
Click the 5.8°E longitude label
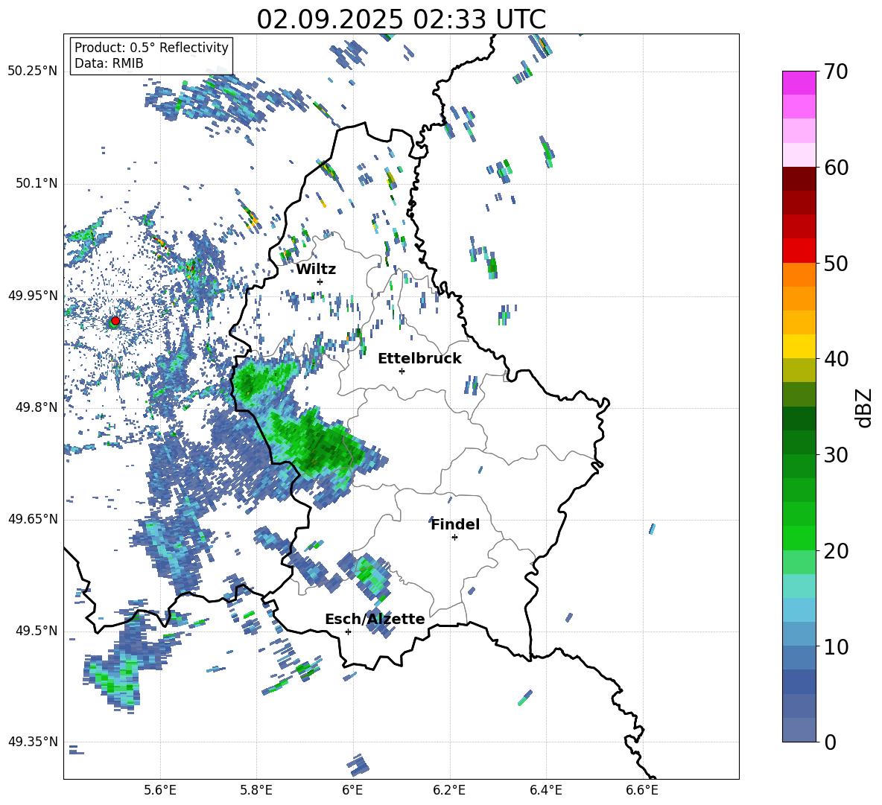pyautogui.click(x=256, y=790)
